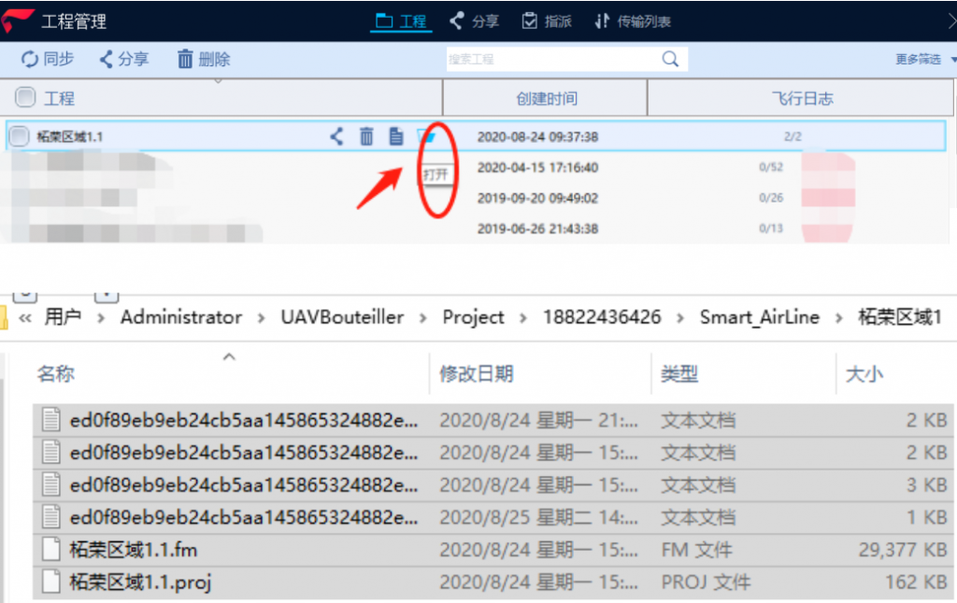Open 柘荣区域1.1 project folder icon
Image resolution: width=957 pixels, height=603 pixels.
pyautogui.click(x=426, y=136)
